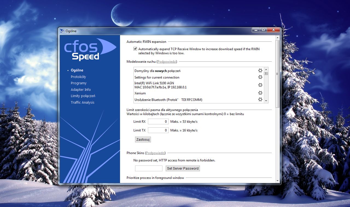Open Podpowiedzi link next to Modelowanie ruchu
Image resolution: width=350 pixels, height=207 pixels.
(x=167, y=62)
